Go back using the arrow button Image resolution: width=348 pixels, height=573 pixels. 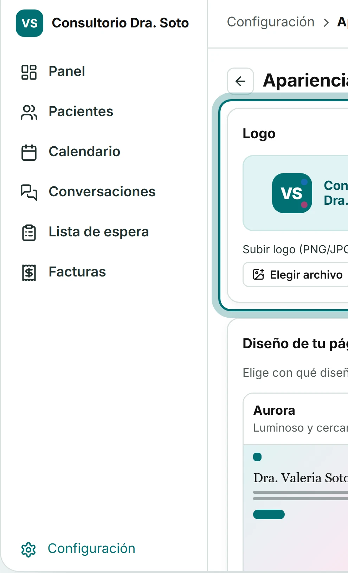click(240, 81)
